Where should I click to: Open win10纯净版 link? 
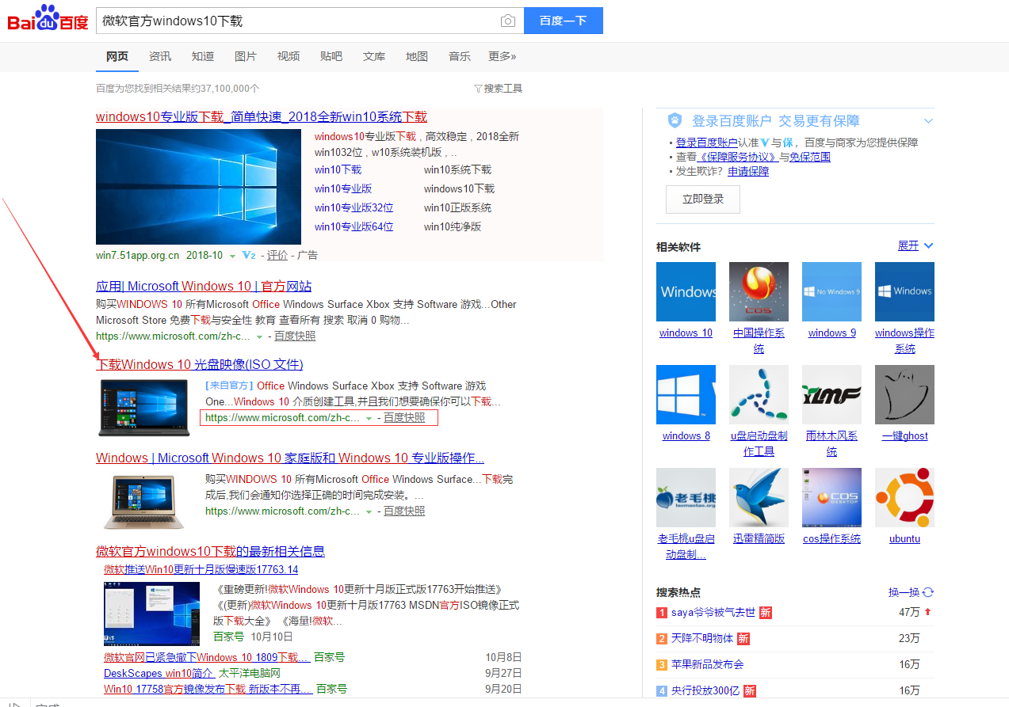453,226
